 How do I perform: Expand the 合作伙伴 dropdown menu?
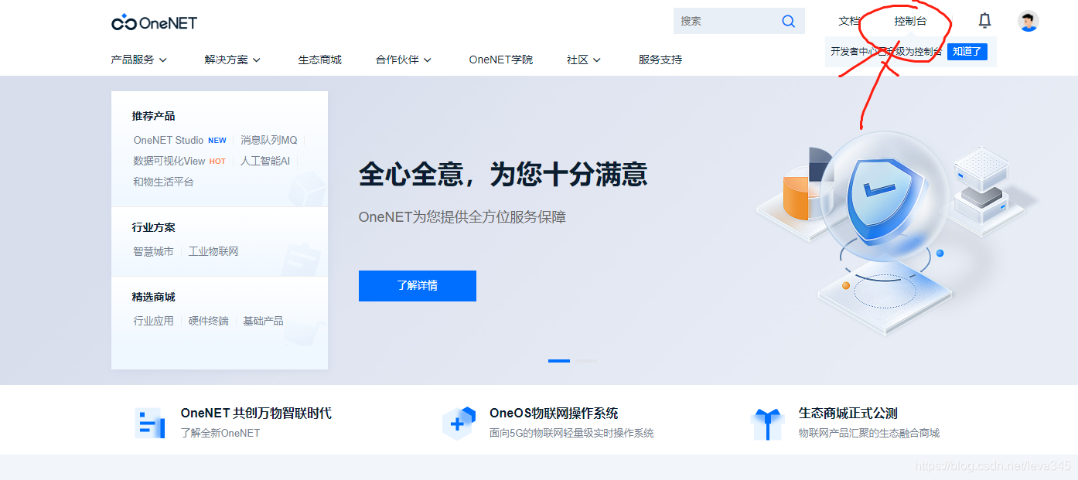(x=404, y=60)
